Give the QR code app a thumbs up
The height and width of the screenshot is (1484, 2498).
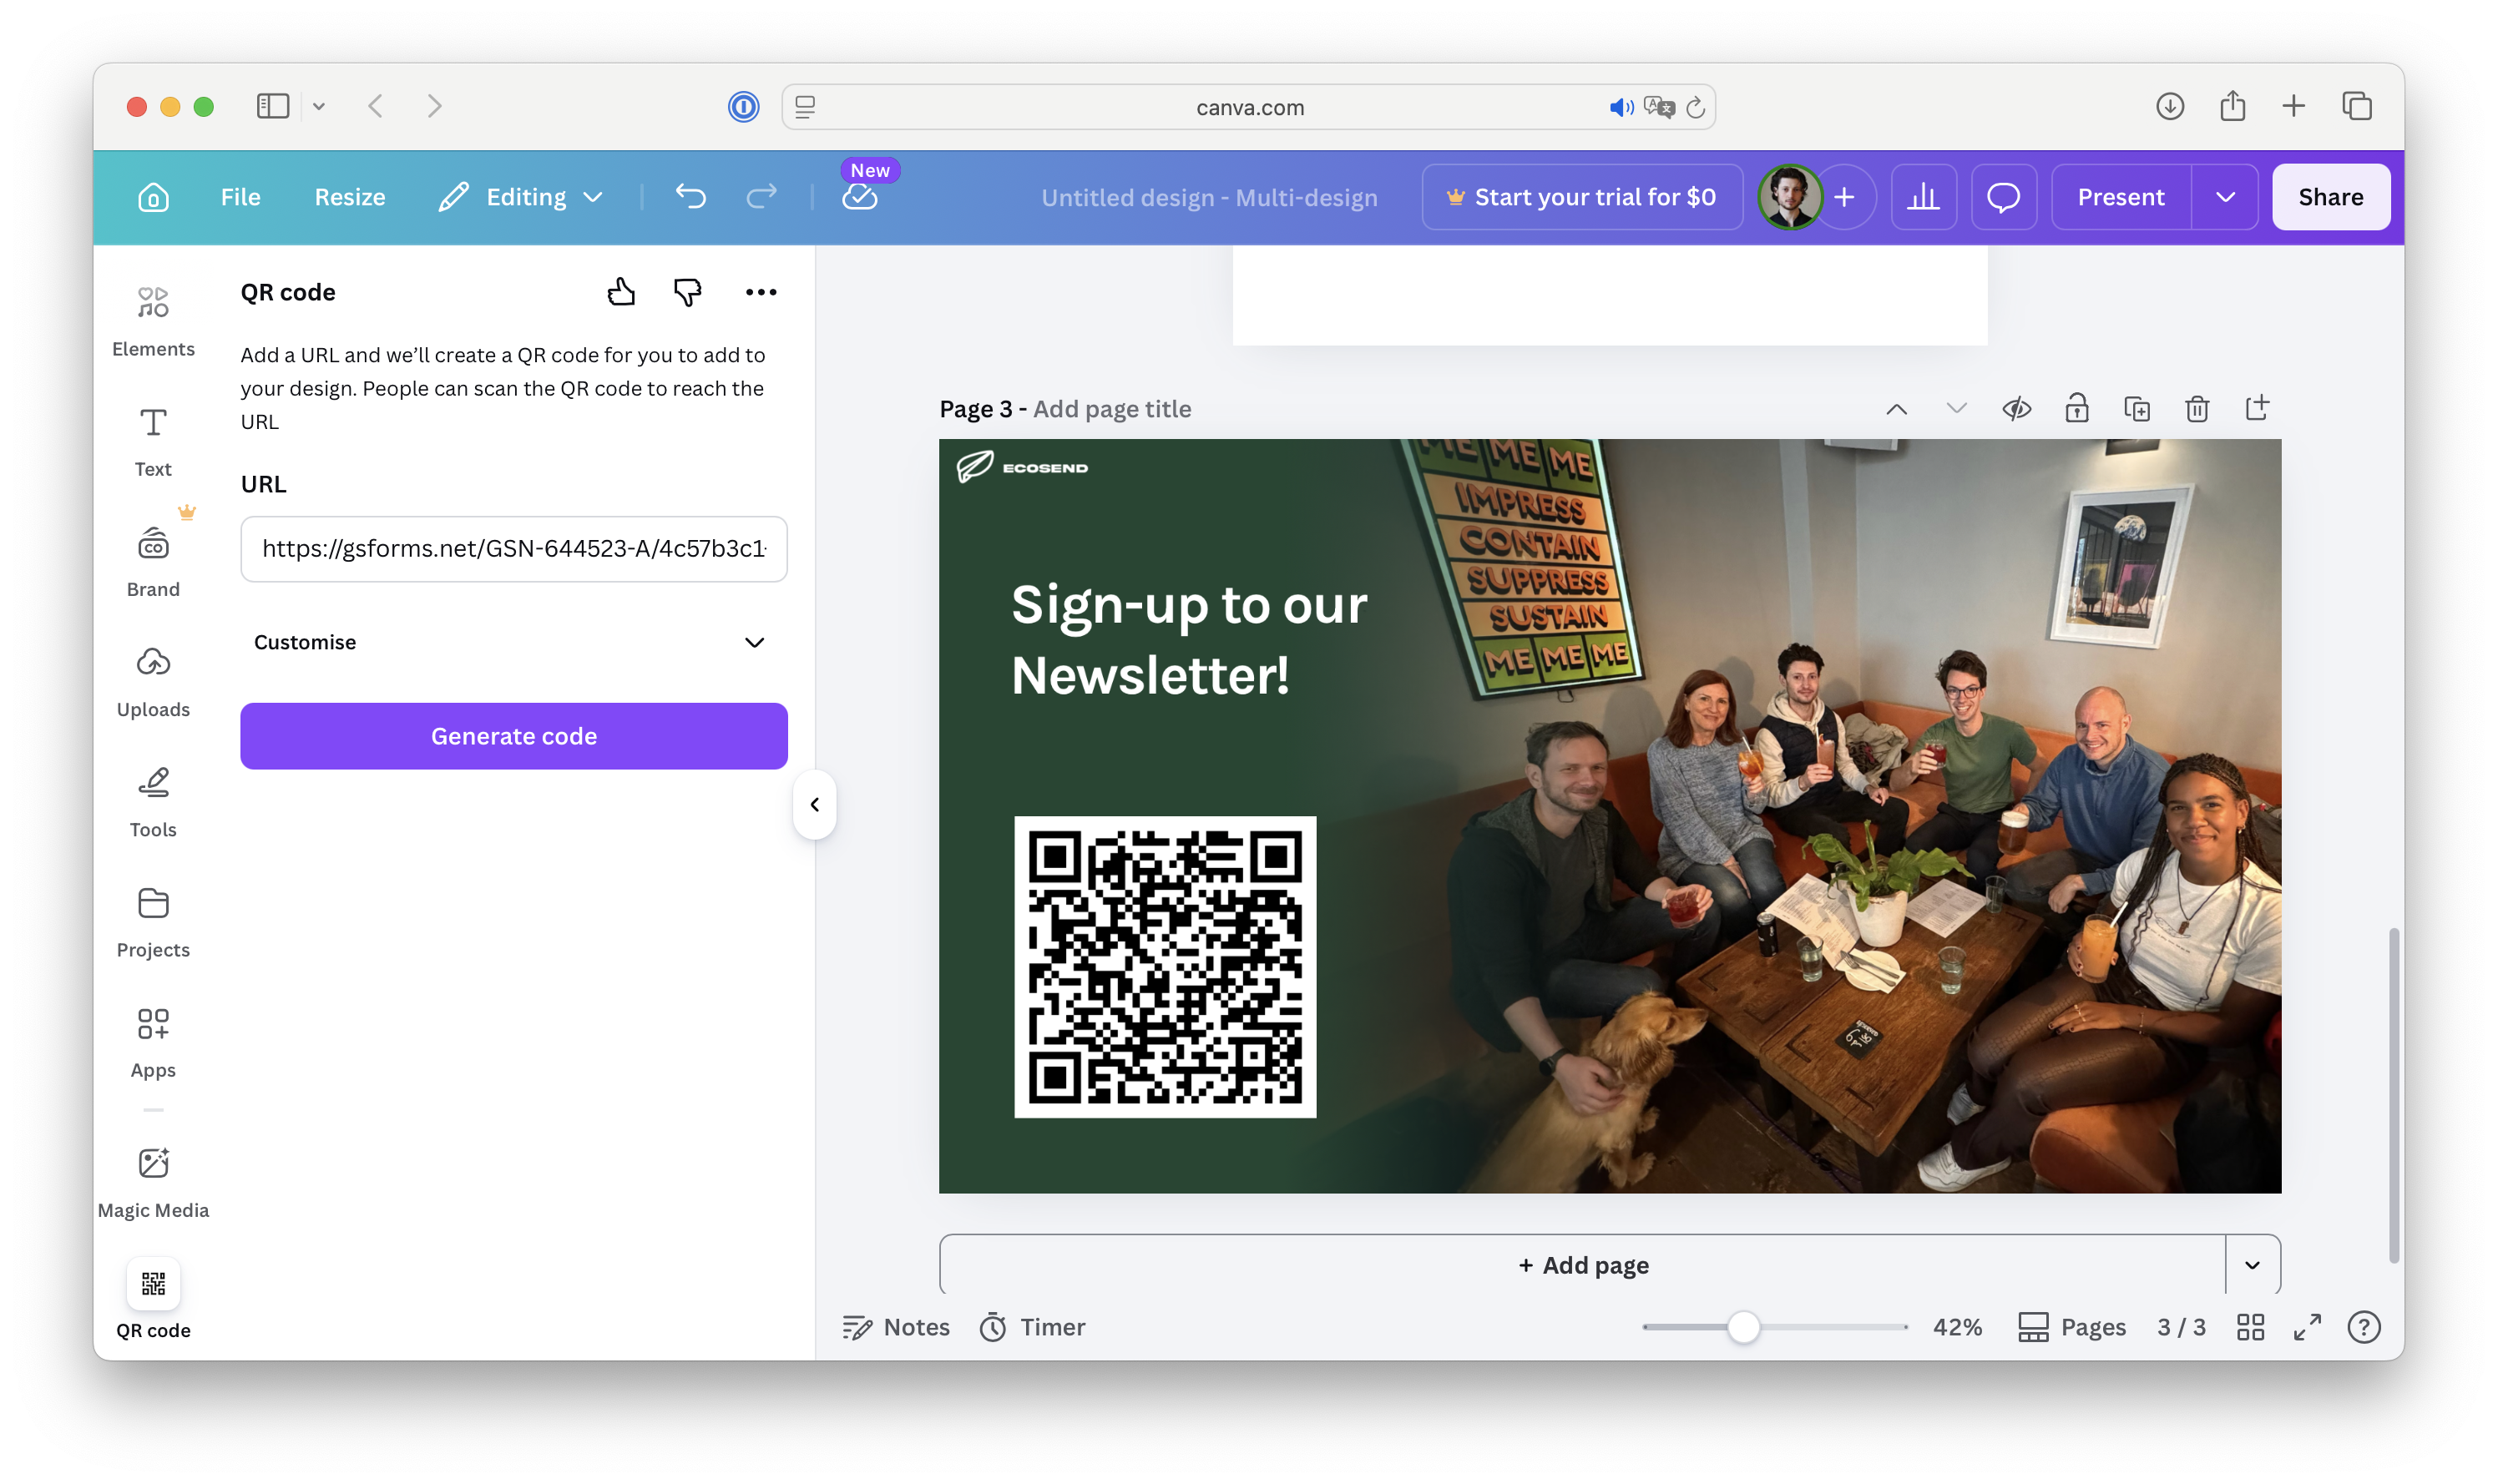(x=621, y=291)
